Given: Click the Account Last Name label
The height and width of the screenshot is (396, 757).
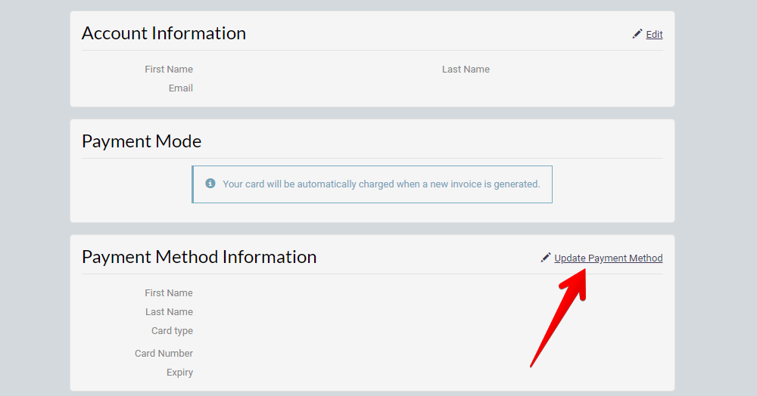Looking at the screenshot, I should (466, 70).
